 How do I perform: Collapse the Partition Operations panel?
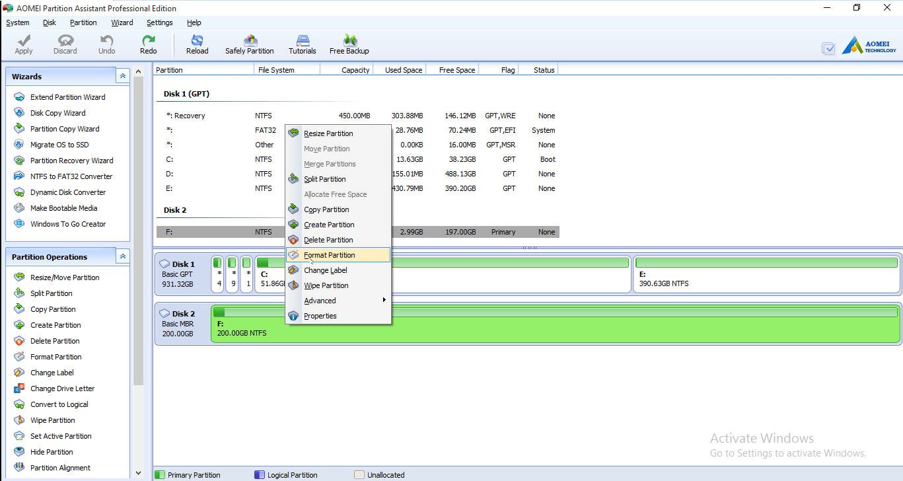point(122,257)
